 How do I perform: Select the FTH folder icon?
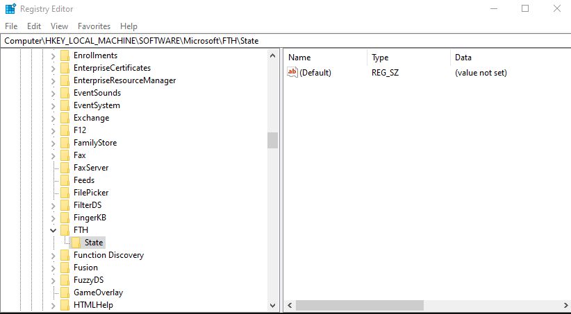click(65, 230)
